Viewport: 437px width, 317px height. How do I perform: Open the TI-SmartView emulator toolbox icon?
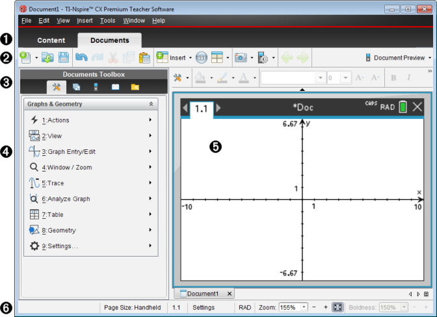tap(96, 87)
